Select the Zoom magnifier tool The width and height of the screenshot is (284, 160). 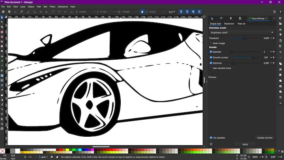pyautogui.click(x=2, y=124)
